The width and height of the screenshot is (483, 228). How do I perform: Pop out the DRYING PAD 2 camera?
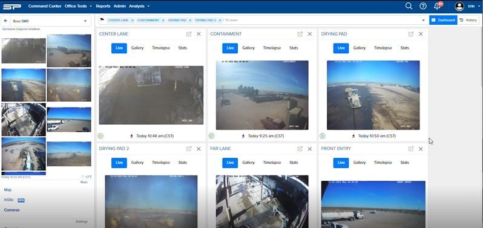189,149
